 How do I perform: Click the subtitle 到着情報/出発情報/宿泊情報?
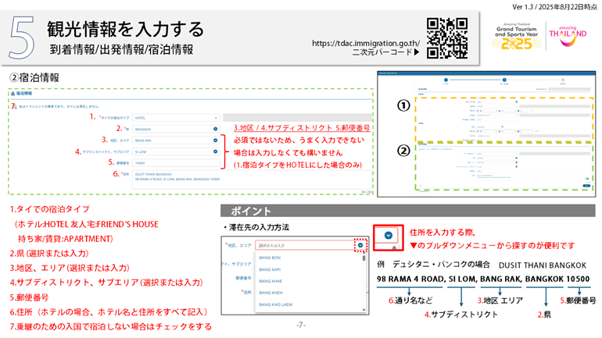coord(121,50)
